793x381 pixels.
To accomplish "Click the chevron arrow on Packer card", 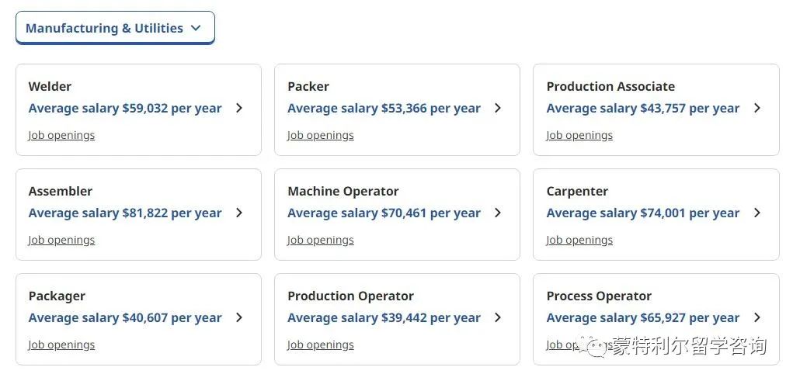I will [x=498, y=108].
